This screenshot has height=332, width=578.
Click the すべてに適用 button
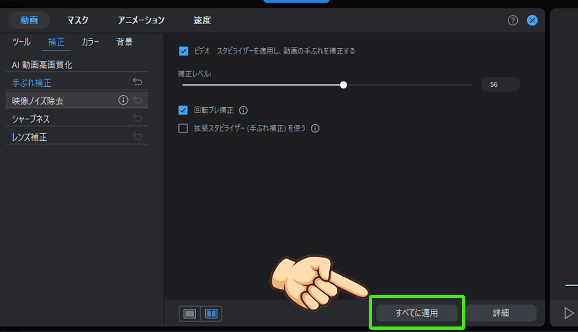[418, 313]
